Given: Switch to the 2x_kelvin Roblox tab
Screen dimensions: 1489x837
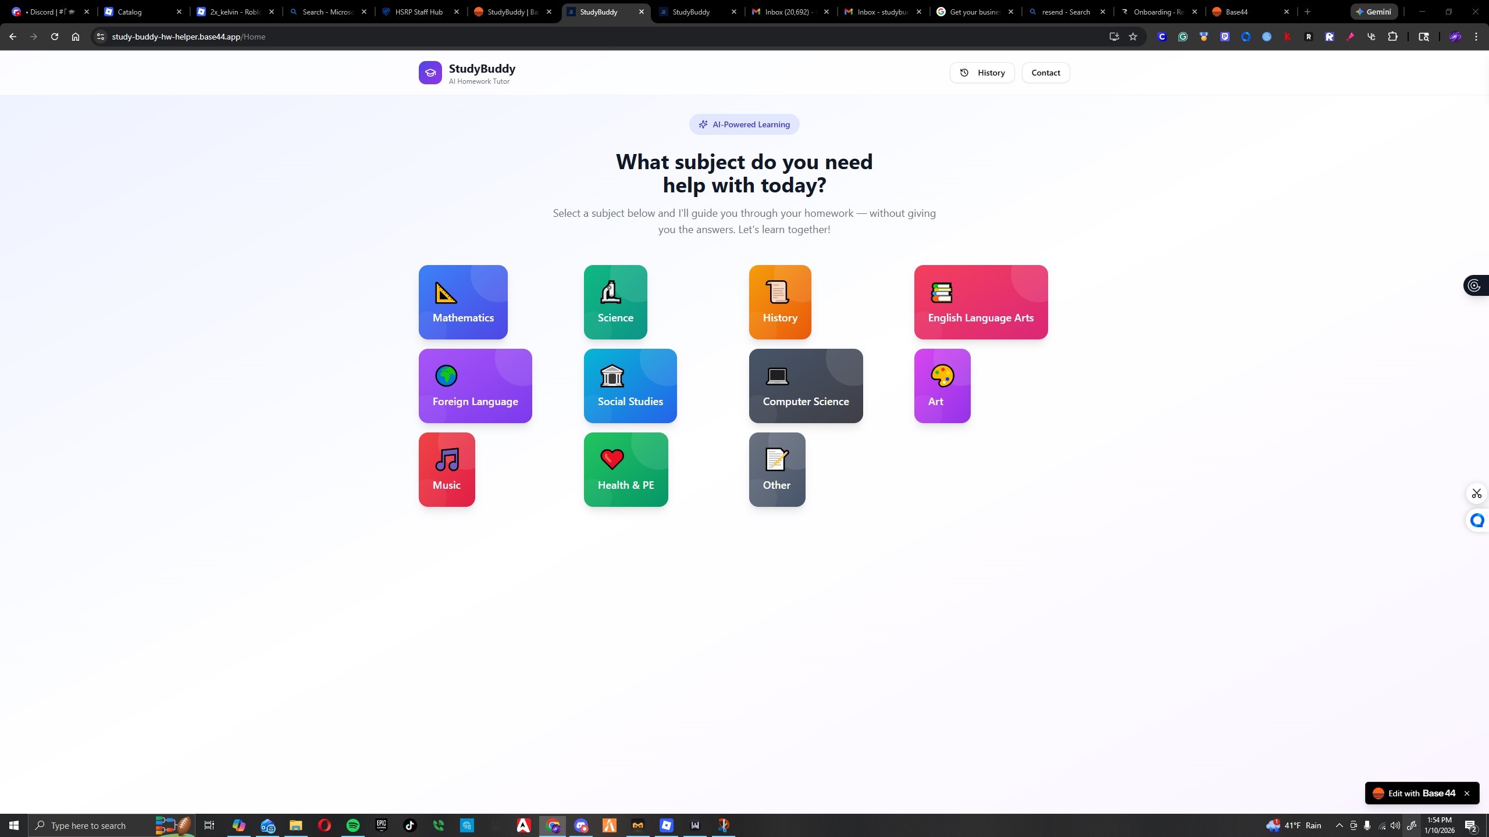Looking at the screenshot, I should coord(236,12).
